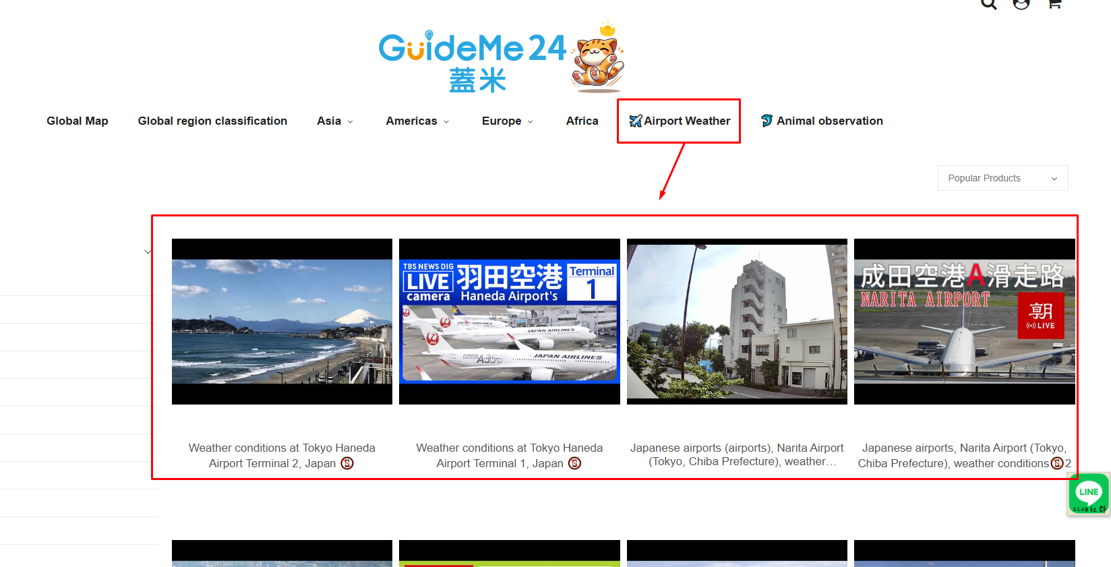Open Animal observation page

(822, 121)
